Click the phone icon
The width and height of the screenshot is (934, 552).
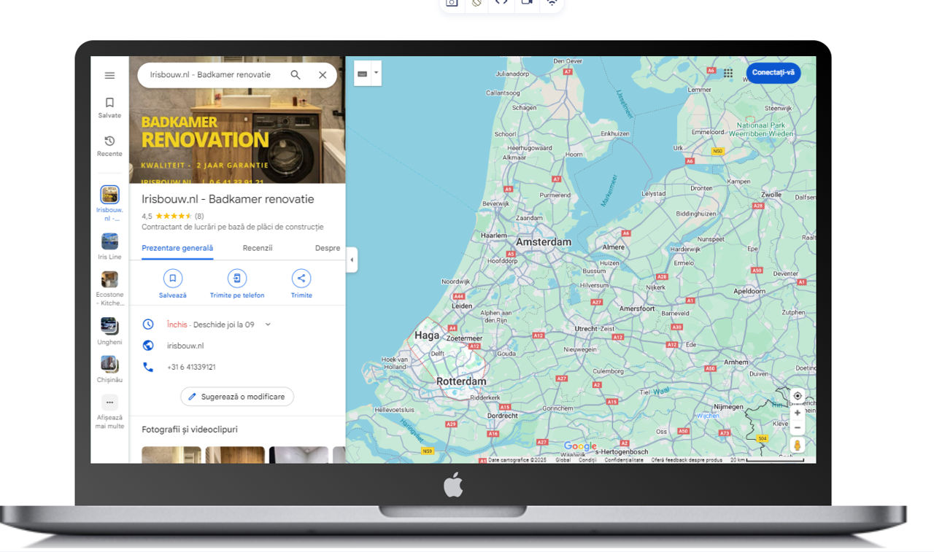tap(148, 367)
